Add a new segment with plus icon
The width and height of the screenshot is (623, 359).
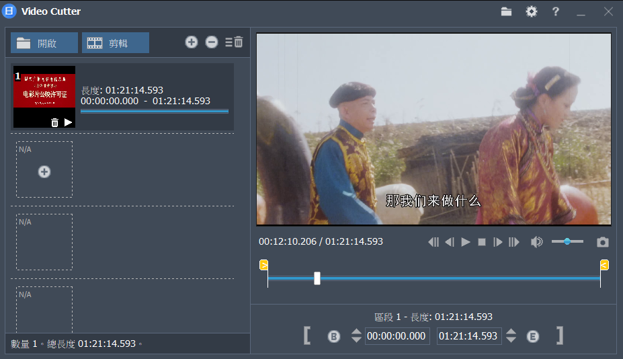(192, 42)
